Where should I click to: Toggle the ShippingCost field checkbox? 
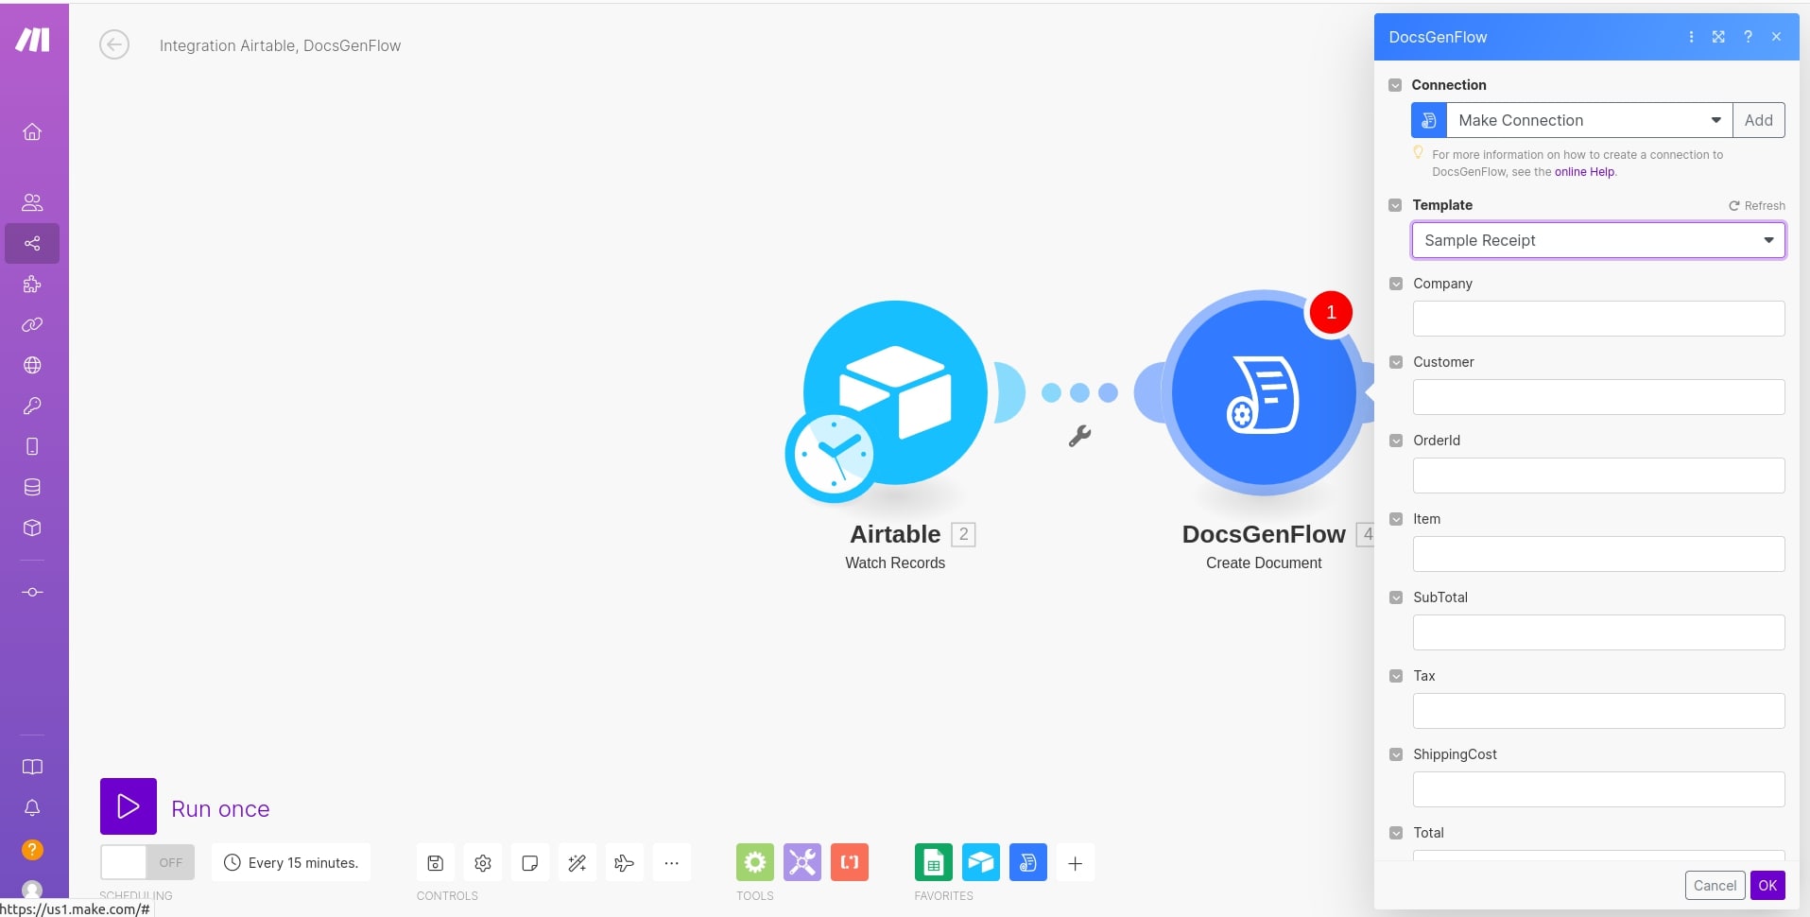[x=1396, y=754]
